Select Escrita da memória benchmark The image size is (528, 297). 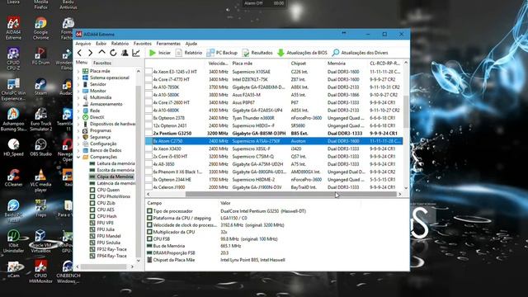[112, 170]
